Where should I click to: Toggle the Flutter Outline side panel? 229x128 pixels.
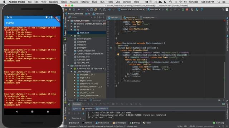tap(227, 24)
